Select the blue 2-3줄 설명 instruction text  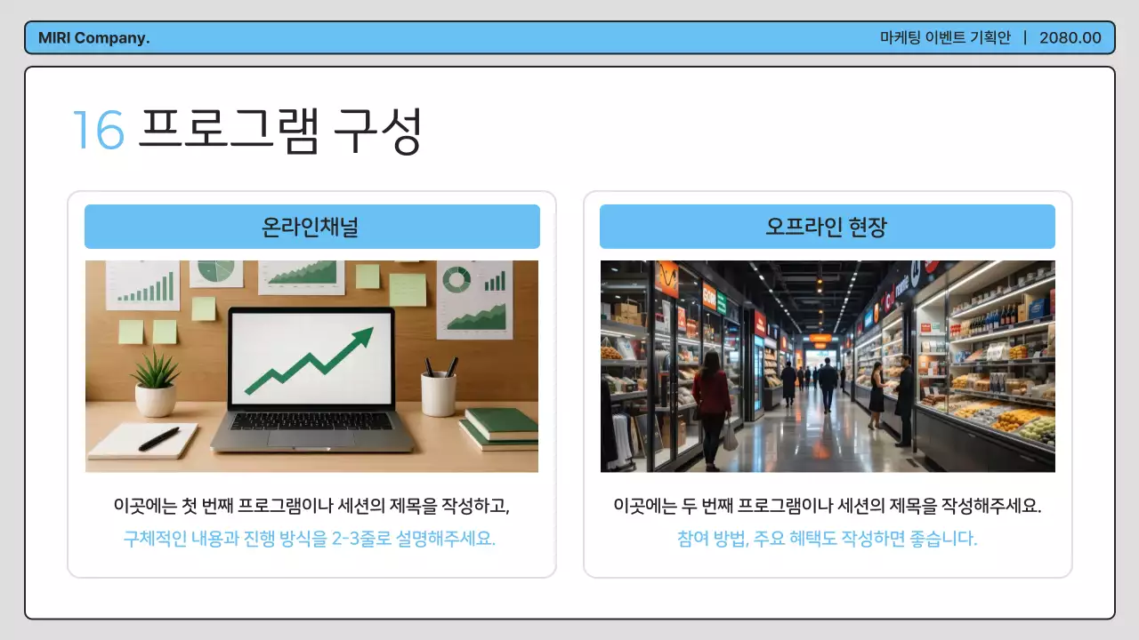(x=311, y=537)
